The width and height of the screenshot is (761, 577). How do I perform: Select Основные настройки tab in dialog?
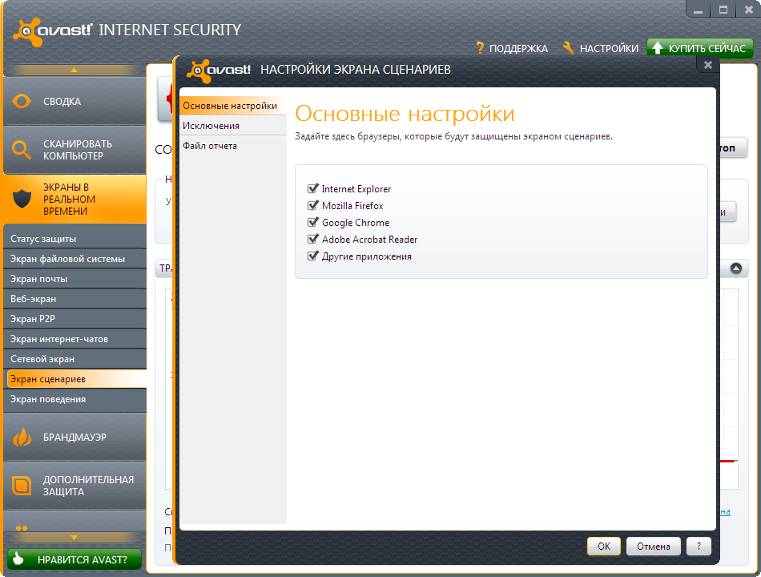click(x=233, y=106)
